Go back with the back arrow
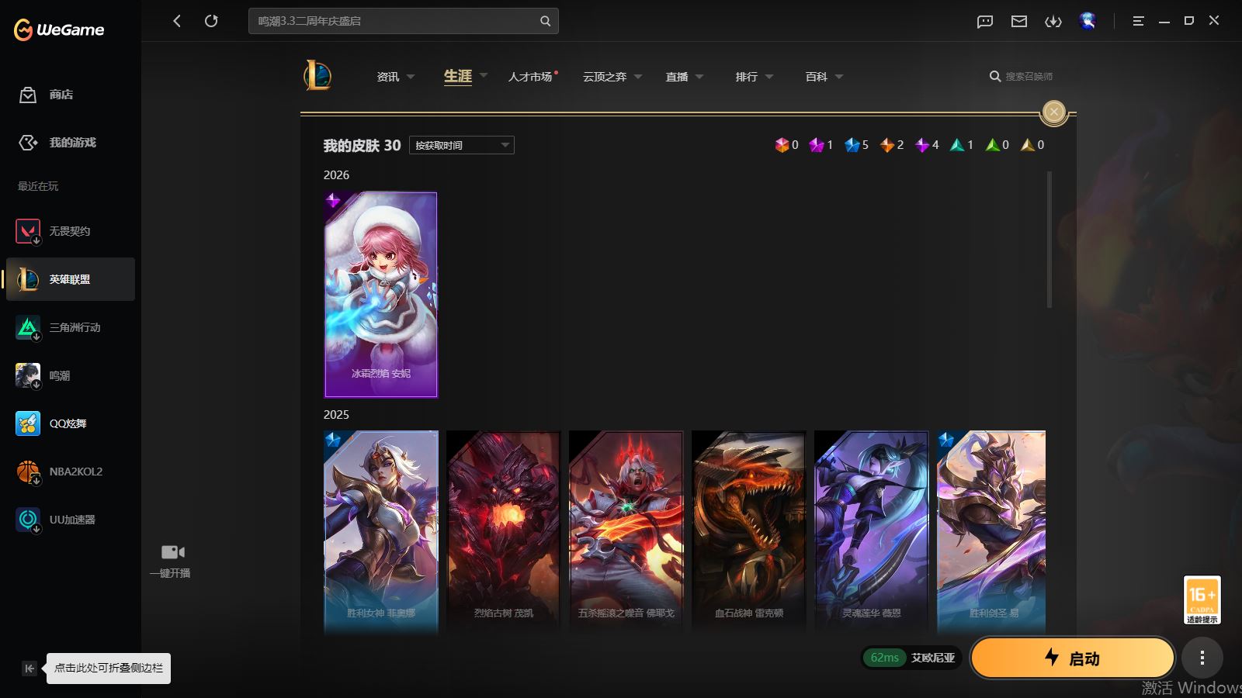 pyautogui.click(x=177, y=21)
